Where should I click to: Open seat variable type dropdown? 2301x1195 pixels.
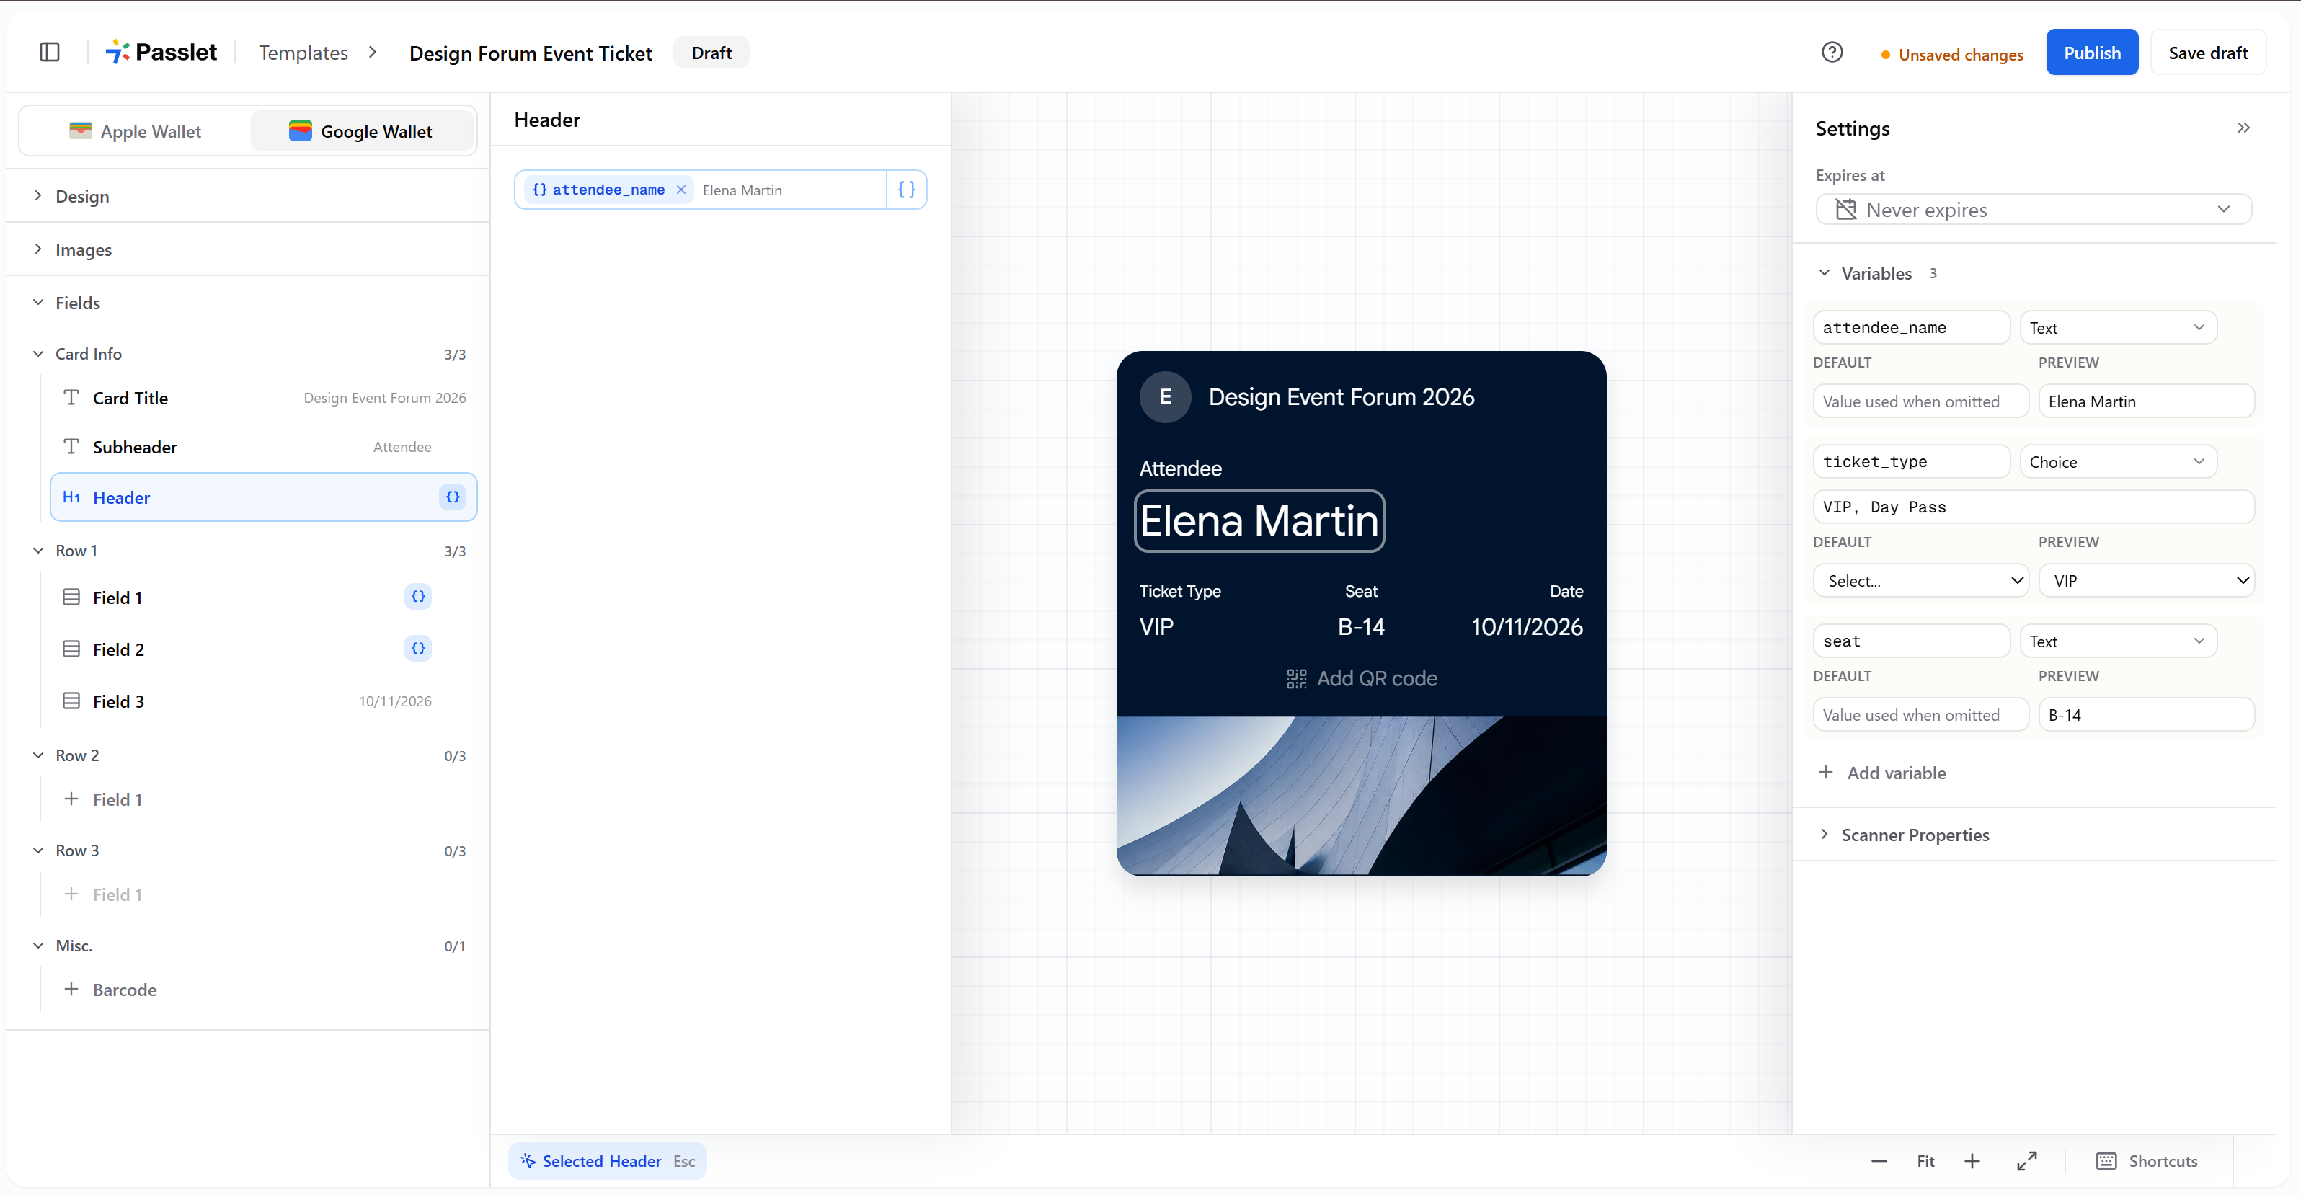click(x=2118, y=641)
